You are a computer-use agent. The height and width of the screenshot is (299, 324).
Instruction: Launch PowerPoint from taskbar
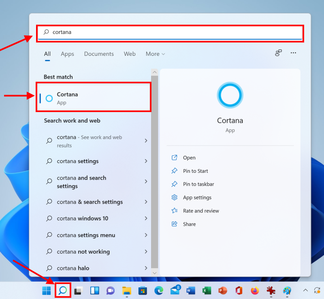tap(222, 291)
